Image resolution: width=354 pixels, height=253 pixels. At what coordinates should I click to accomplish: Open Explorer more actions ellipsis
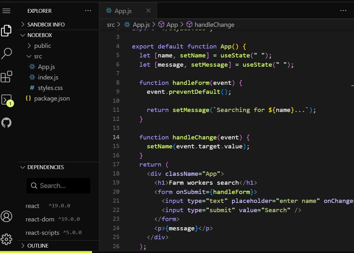88,11
